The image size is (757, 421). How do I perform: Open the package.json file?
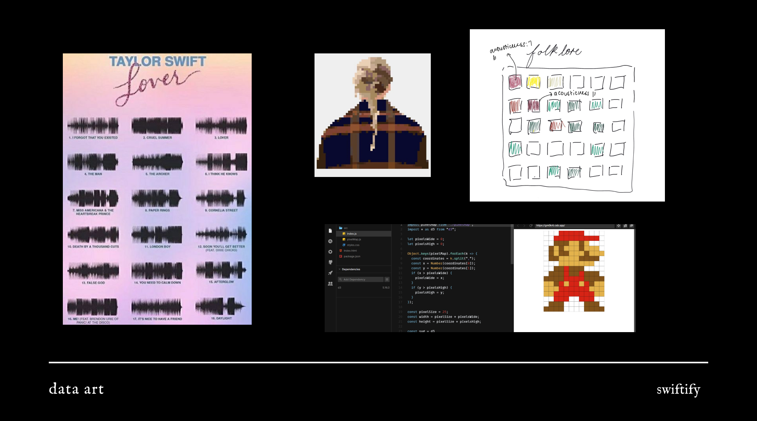coord(352,256)
